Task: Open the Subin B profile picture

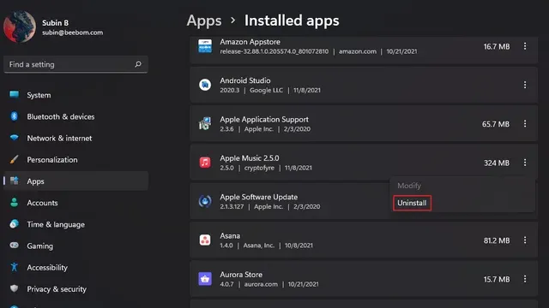Action: 20,27
